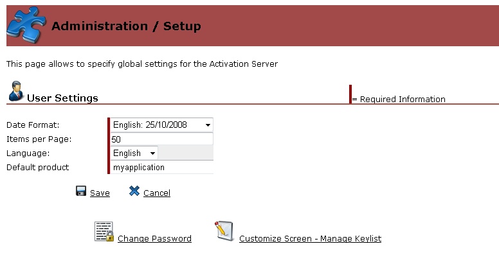Open the Date Format dropdown
Image resolution: width=499 pixels, height=262 pixels.
pos(162,125)
